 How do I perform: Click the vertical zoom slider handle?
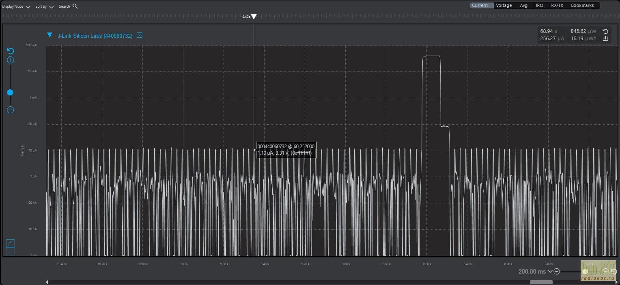tap(10, 93)
